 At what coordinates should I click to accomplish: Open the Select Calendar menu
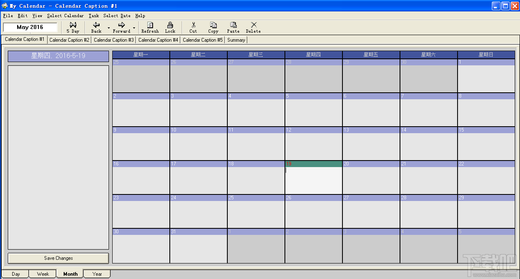pos(65,16)
